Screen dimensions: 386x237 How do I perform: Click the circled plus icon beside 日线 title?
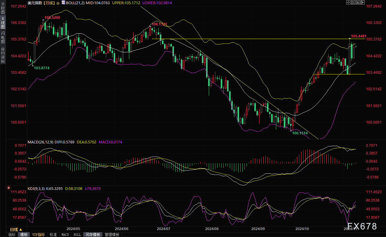[58, 3]
